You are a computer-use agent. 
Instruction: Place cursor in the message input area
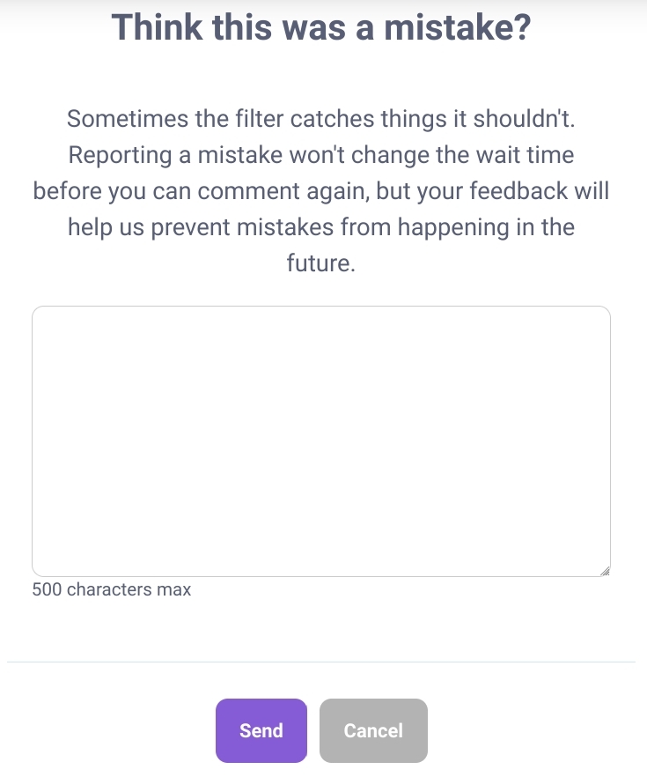pos(320,440)
